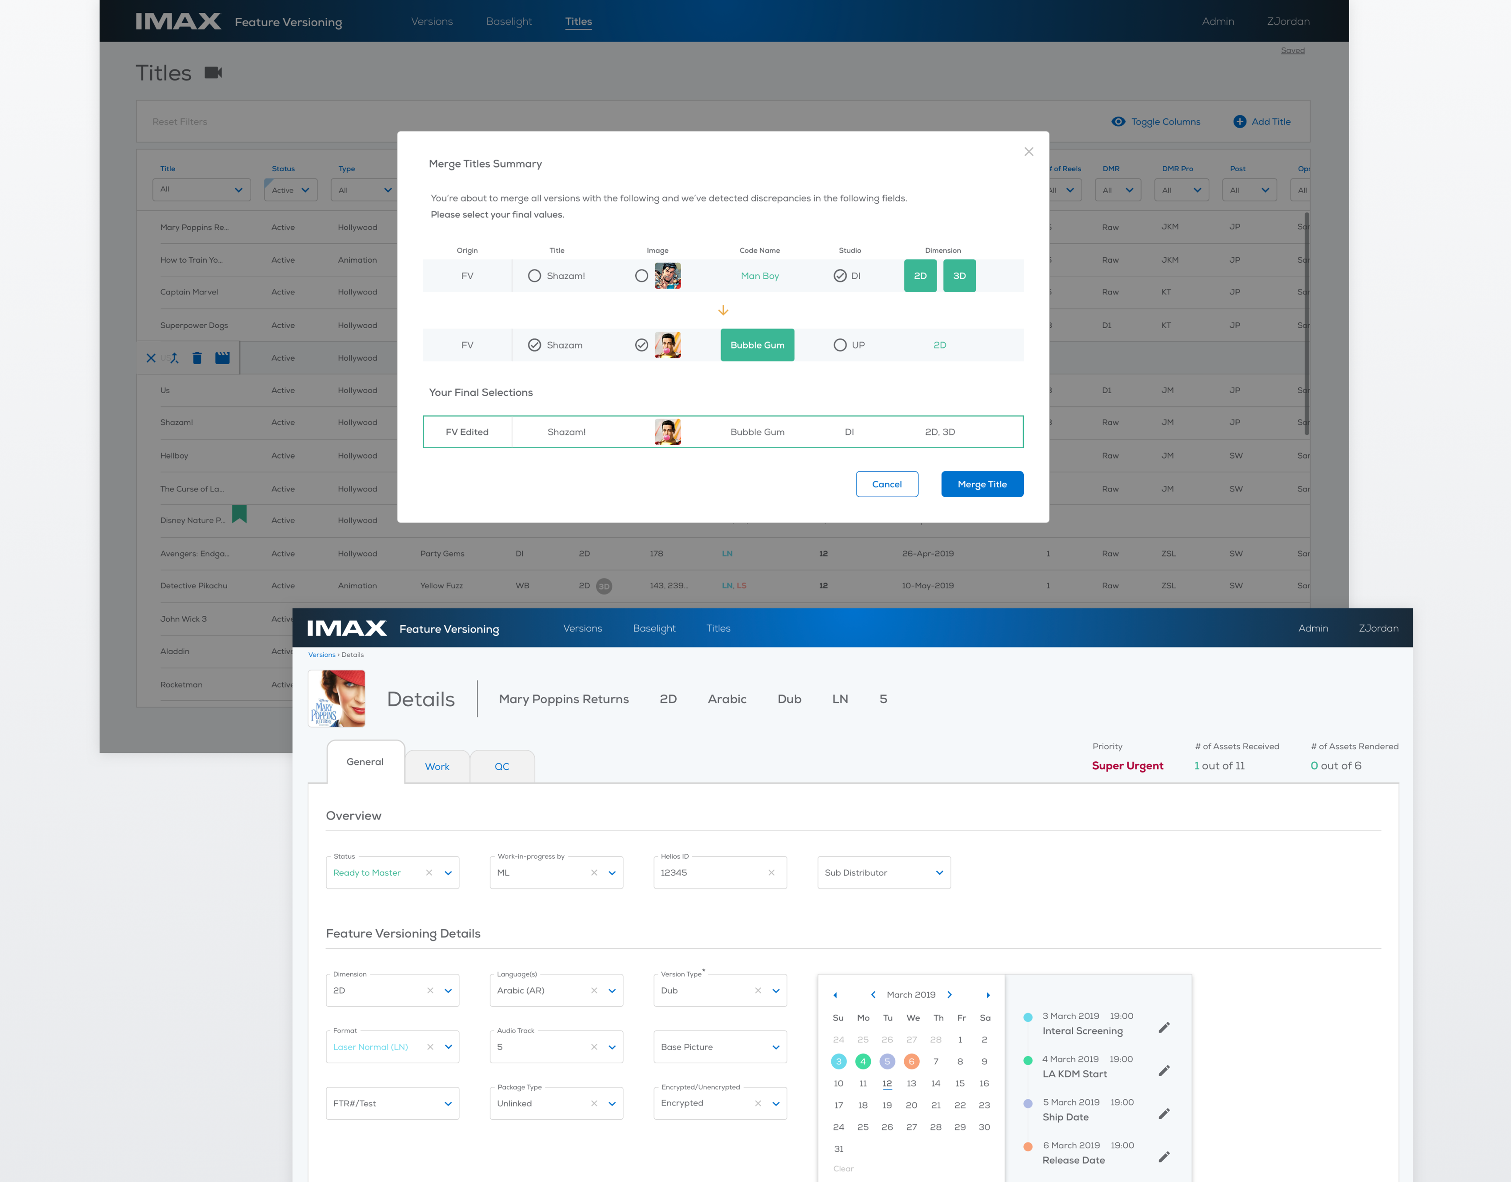Screen dimensions: 1511x1182
Task: Click the 3D badge in Detective Pikachu row
Action: [x=604, y=586]
